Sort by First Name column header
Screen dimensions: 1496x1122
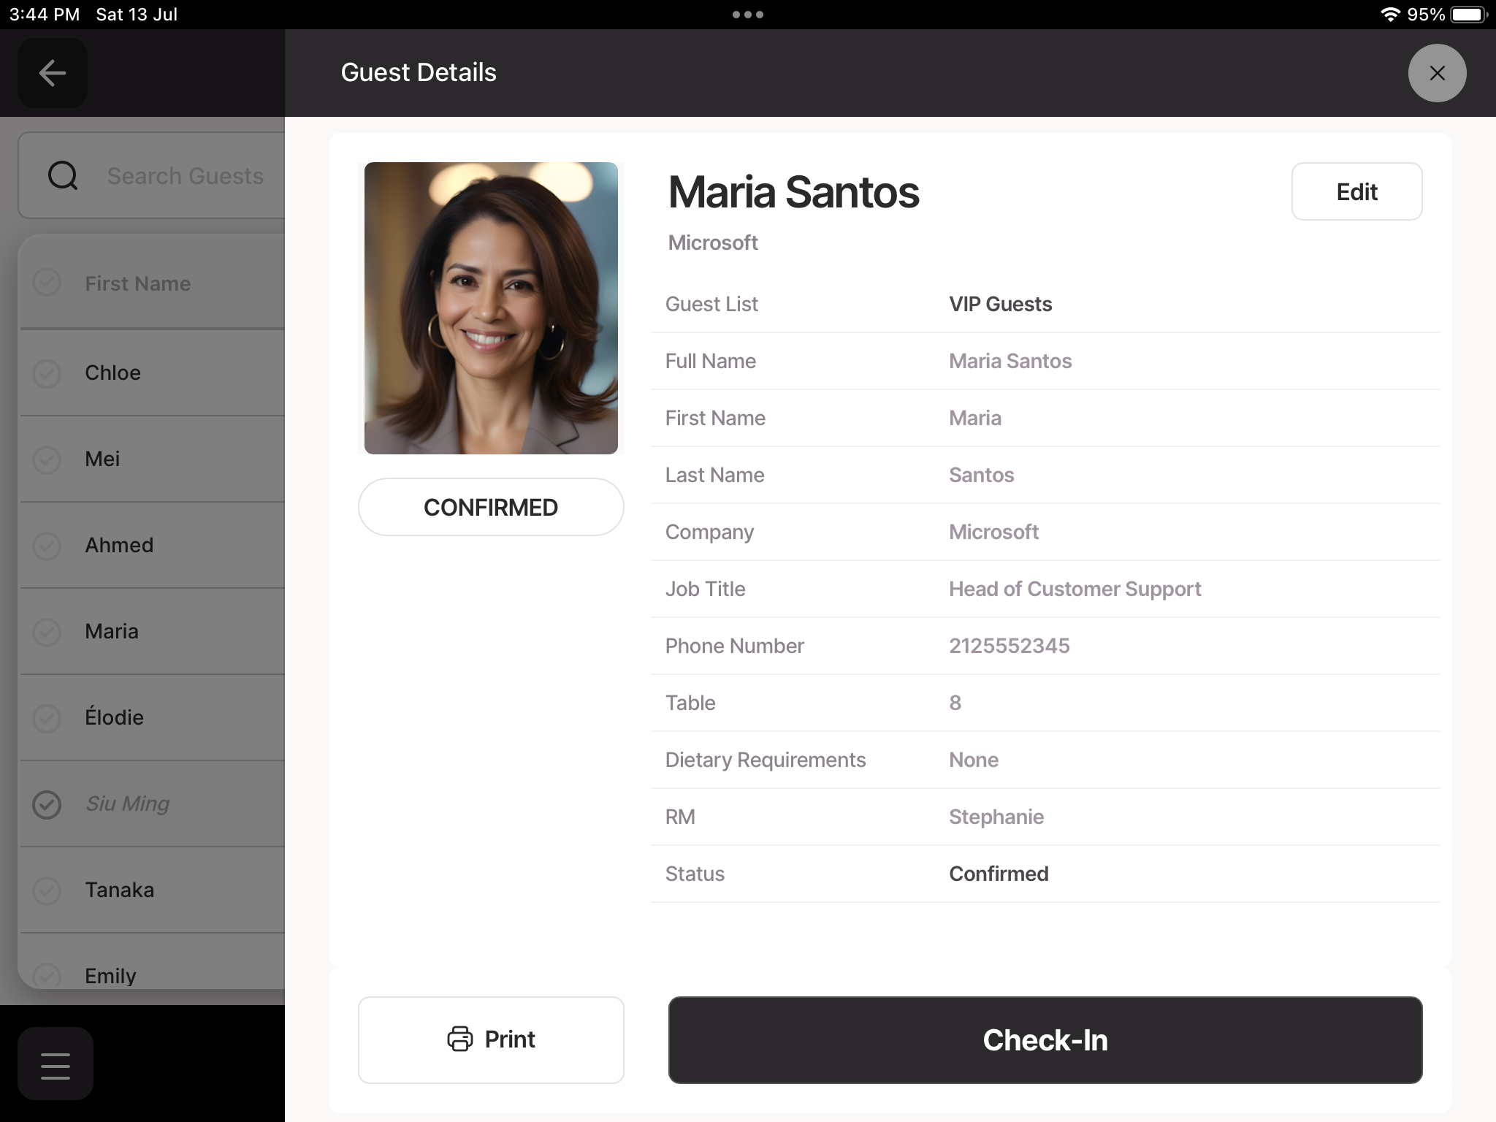(x=138, y=283)
